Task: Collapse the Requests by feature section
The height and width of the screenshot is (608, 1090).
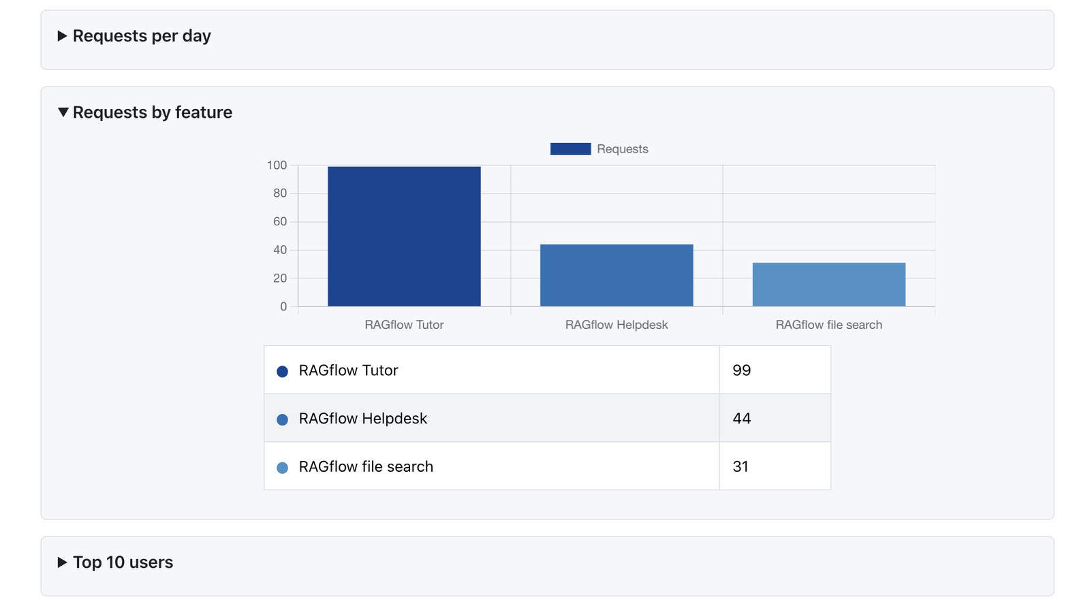Action: pos(145,112)
